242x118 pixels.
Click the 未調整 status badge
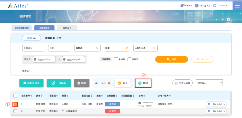pyautogui.click(x=113, y=111)
